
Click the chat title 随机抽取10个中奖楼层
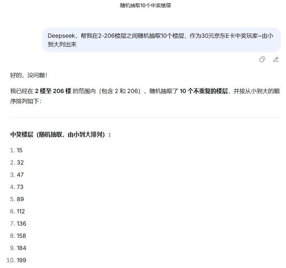pos(145,5)
